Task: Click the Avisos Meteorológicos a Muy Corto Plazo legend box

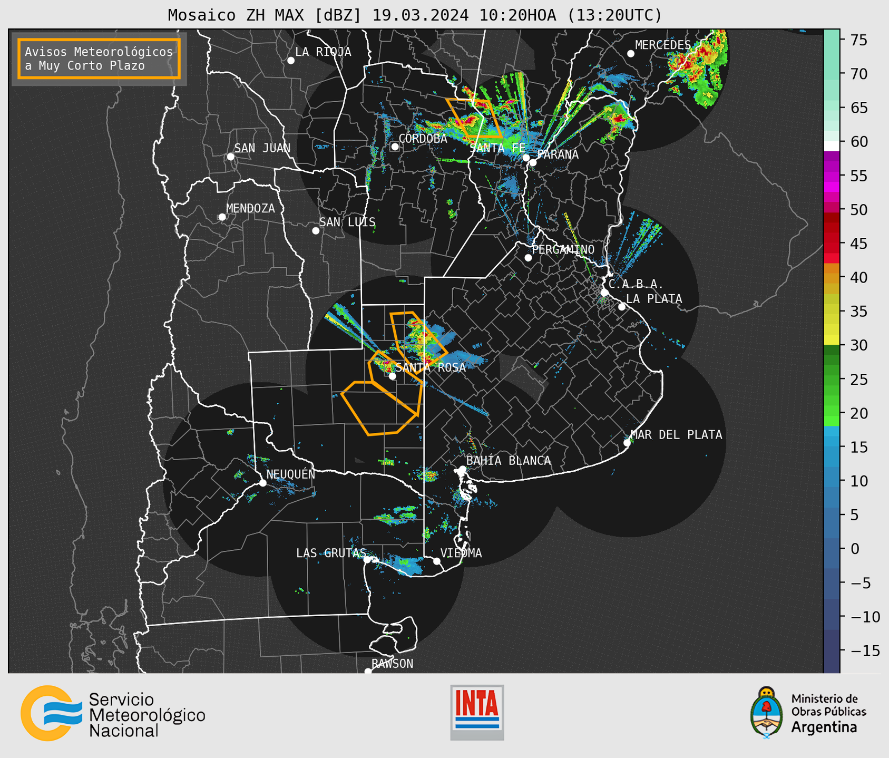Action: point(99,59)
